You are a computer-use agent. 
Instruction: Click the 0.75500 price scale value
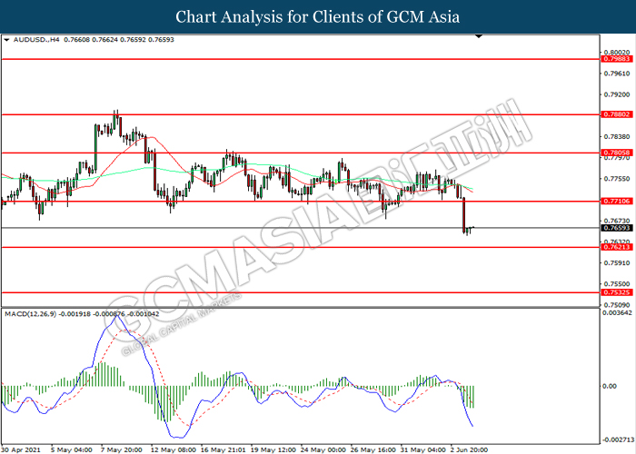point(617,283)
